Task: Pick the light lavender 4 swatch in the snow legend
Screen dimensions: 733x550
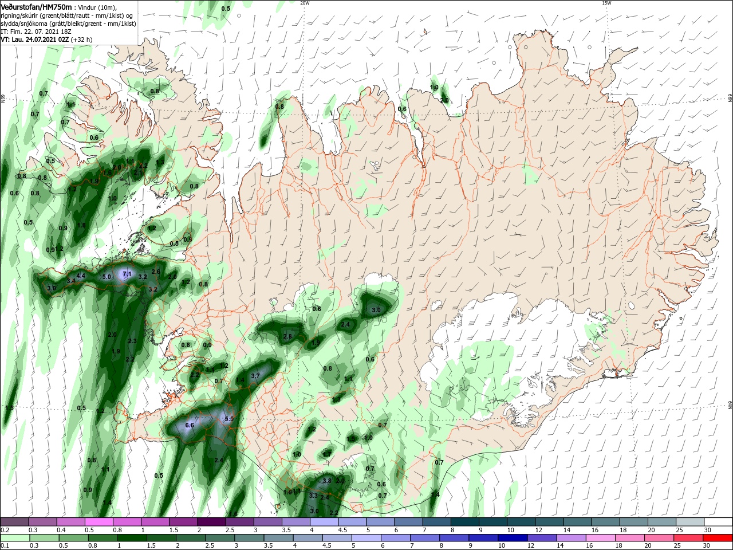Action: point(324,522)
